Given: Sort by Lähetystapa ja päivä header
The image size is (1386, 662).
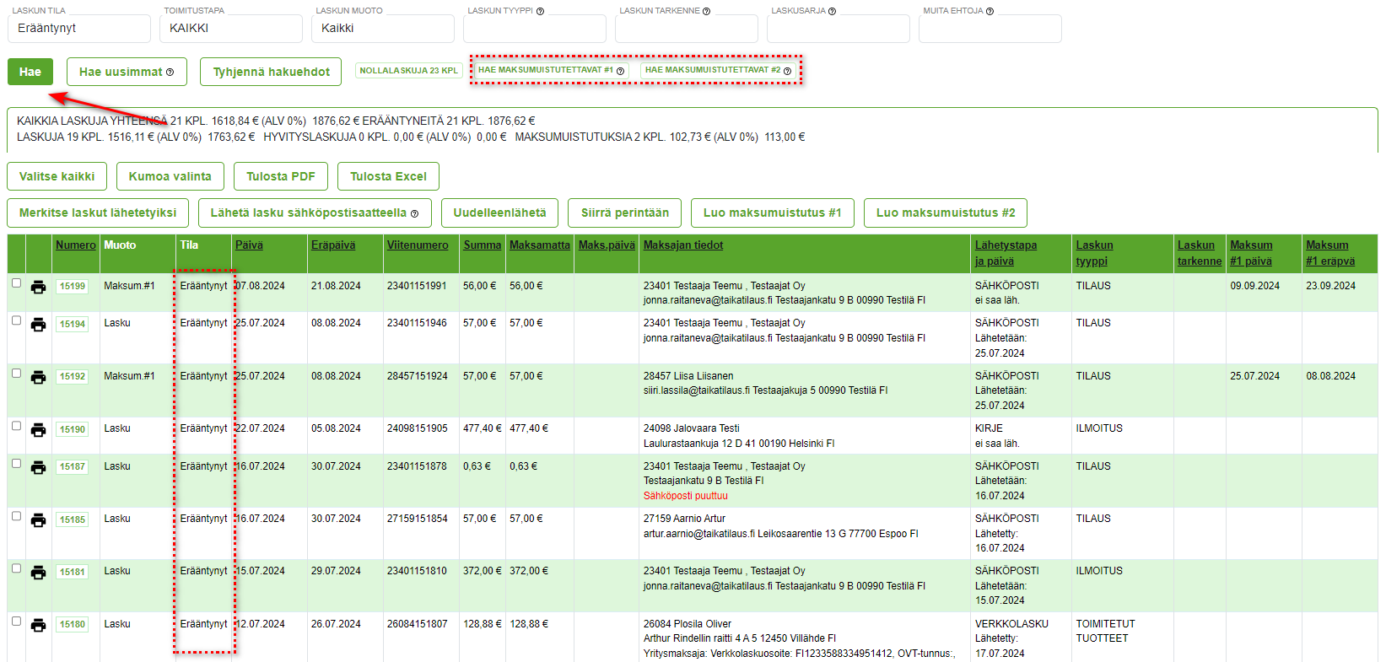Looking at the screenshot, I should (x=1006, y=253).
